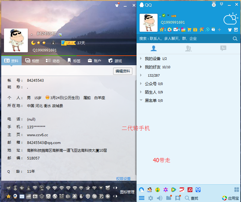Select the conversations tab in QQ panel
Image resolution: width=241 pixels, height=202 pixels.
point(223,48)
